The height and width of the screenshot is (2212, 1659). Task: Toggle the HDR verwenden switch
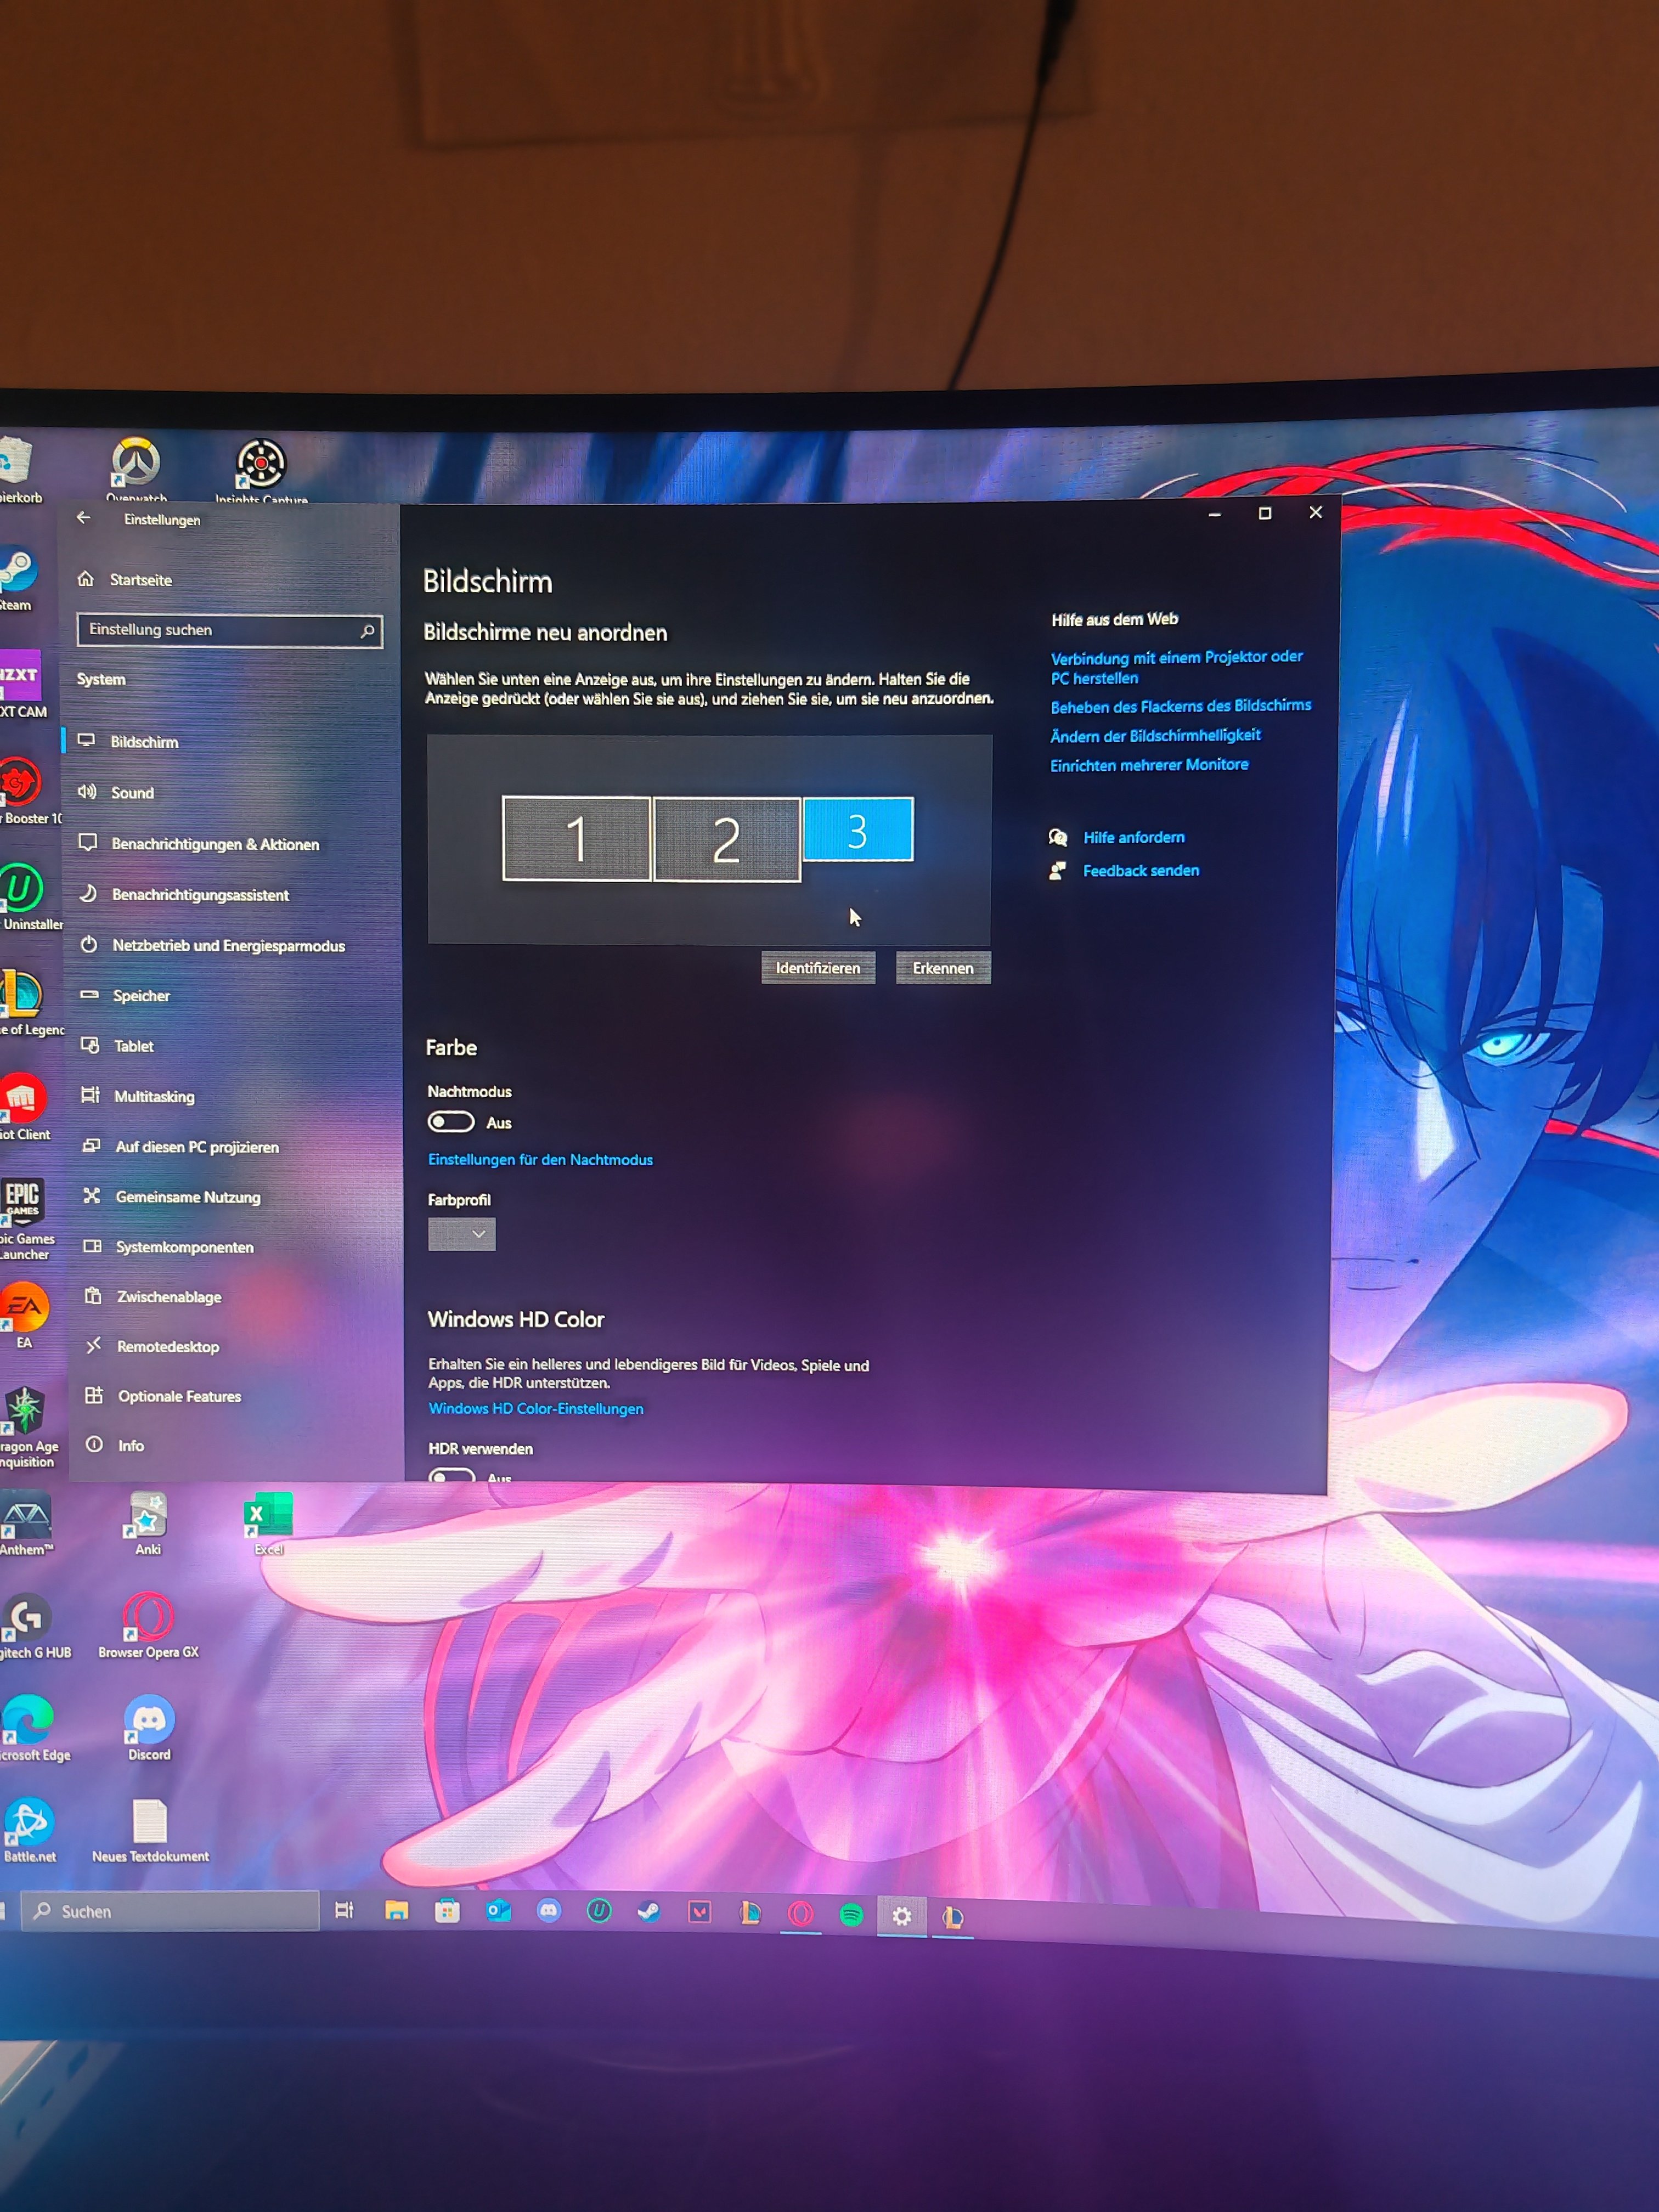451,1475
